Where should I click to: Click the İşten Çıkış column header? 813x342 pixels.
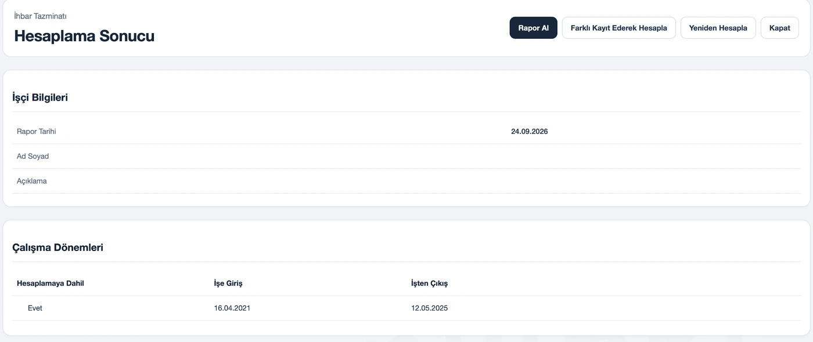[430, 283]
